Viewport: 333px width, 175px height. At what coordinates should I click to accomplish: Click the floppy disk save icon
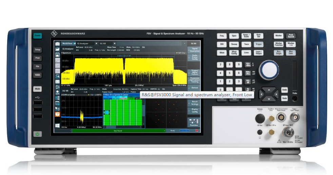[x=57, y=55]
